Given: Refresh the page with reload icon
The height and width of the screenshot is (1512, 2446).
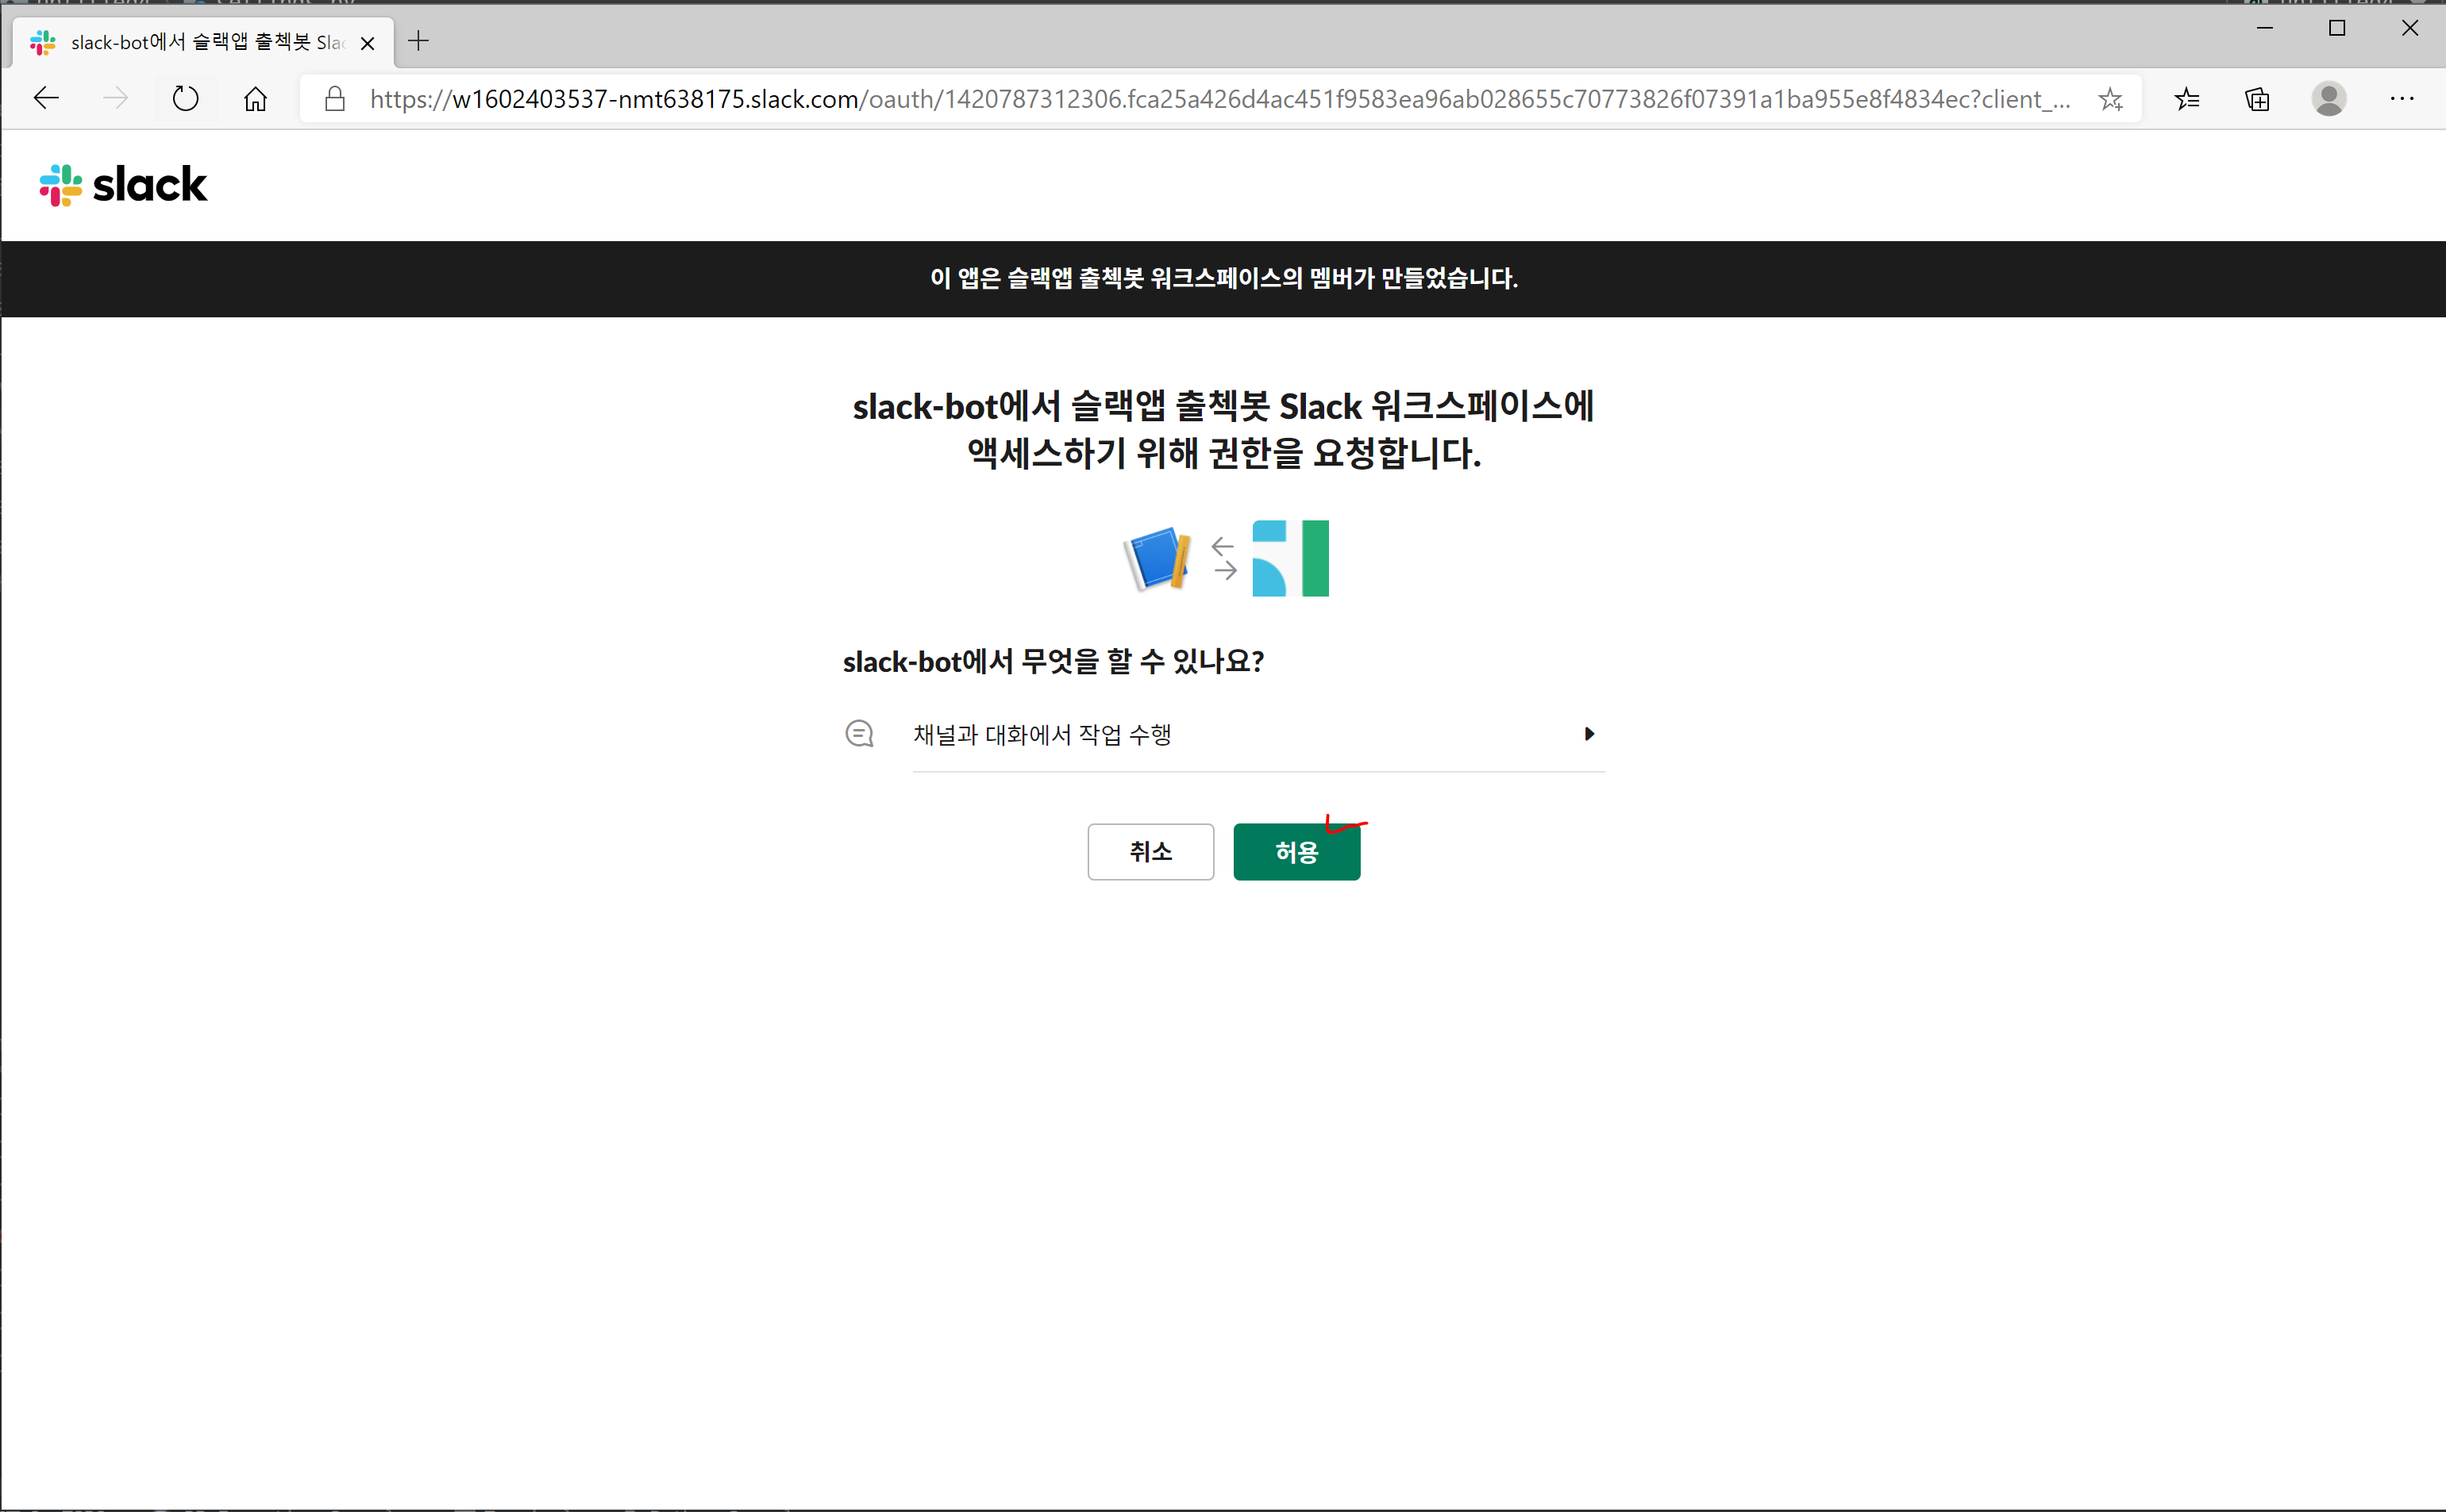Looking at the screenshot, I should [x=186, y=98].
